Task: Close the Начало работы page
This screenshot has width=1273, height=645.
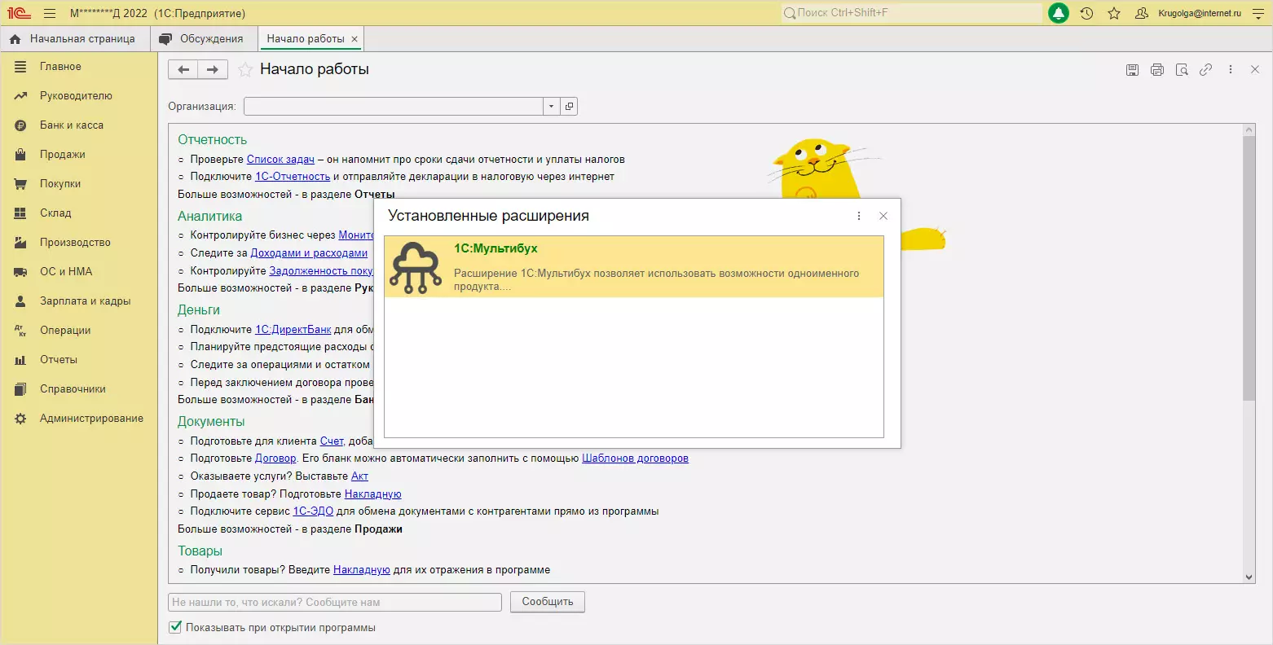Action: pos(1255,70)
